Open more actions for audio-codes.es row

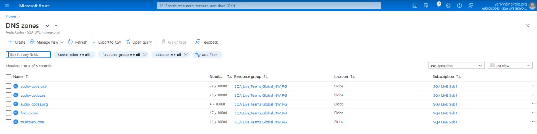(534, 95)
